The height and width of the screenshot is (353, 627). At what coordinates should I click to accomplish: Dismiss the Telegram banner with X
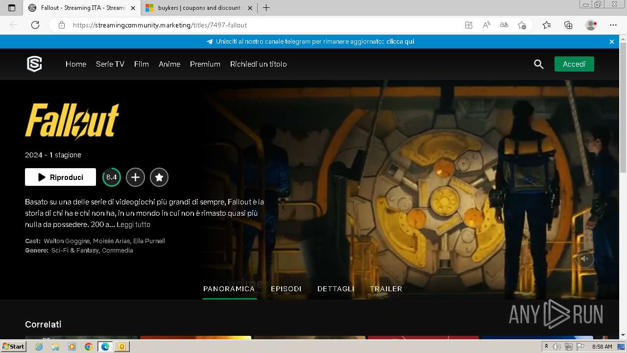coord(612,42)
